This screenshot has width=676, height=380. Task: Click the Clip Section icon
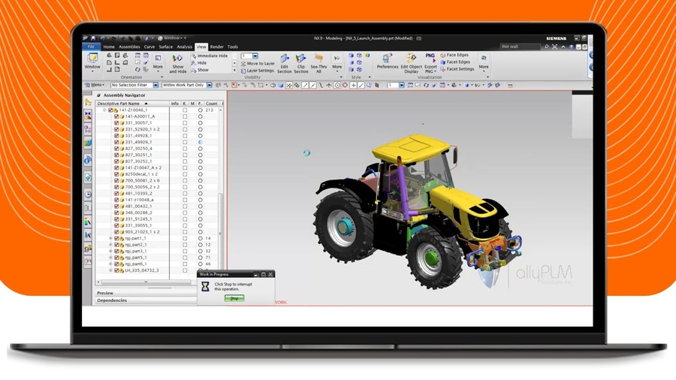pos(300,58)
